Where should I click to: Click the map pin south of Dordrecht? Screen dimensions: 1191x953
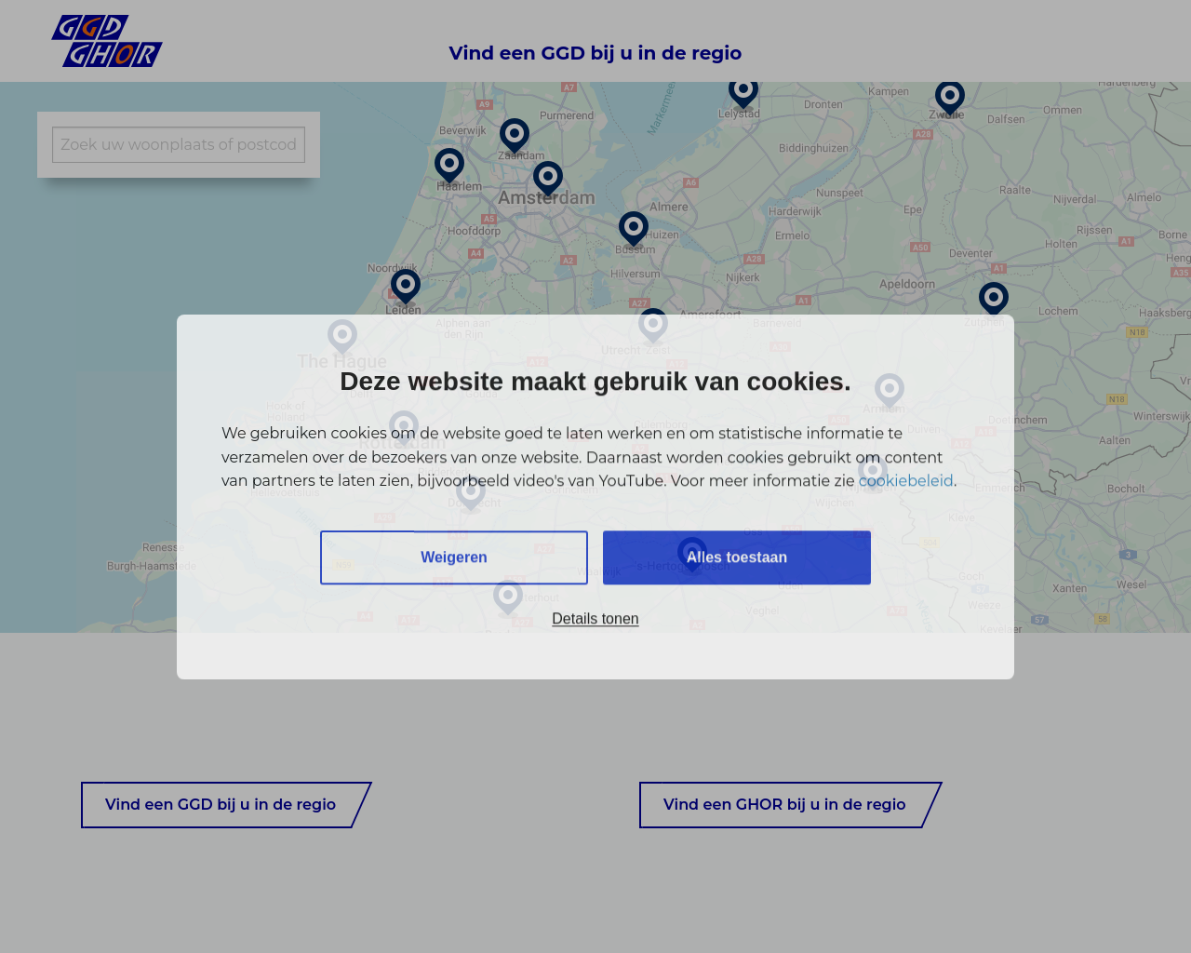508,597
